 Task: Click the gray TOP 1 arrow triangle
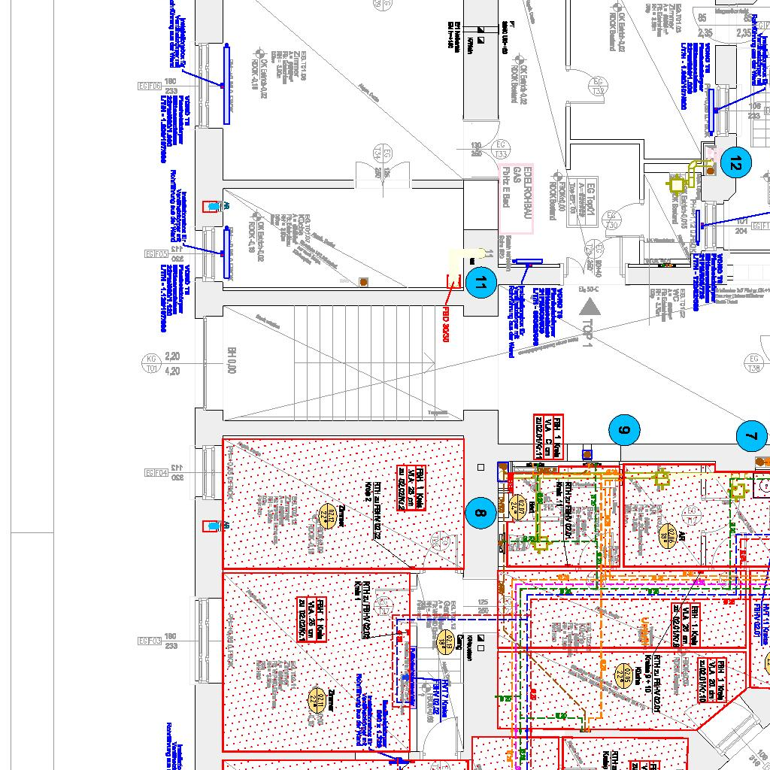pyautogui.click(x=589, y=306)
